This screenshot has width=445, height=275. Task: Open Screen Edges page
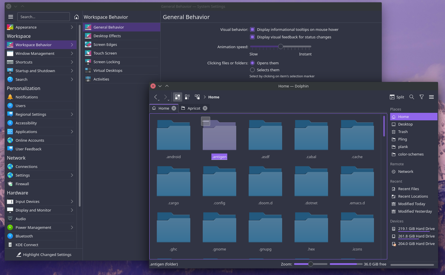(122, 44)
